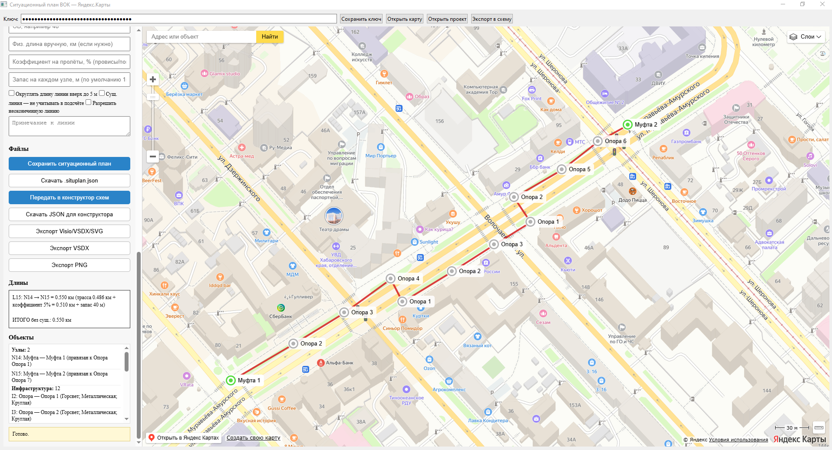Click the Опора 4 pole marker
Screen dimensions: 832x450
pos(391,278)
